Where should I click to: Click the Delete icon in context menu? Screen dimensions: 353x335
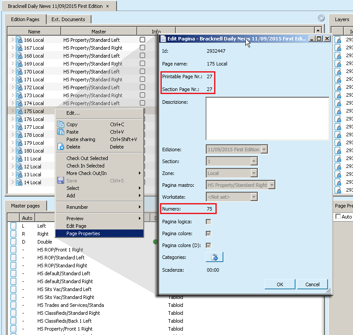click(x=61, y=147)
